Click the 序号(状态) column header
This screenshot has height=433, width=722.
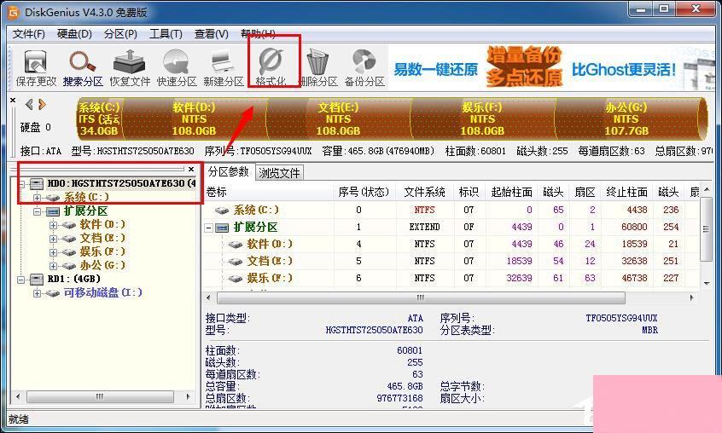pyautogui.click(x=364, y=192)
